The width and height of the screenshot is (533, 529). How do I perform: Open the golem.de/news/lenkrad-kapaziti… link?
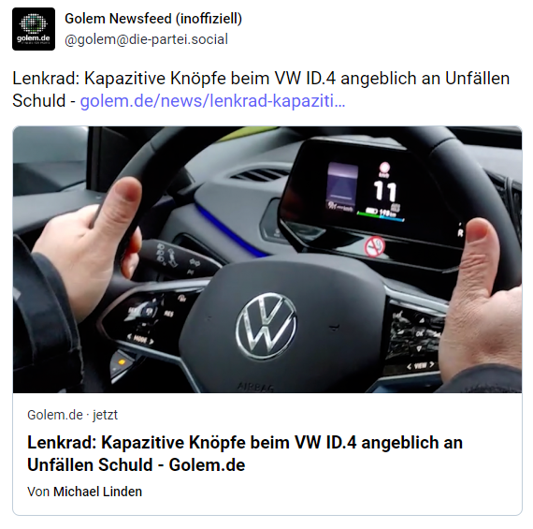(x=212, y=101)
